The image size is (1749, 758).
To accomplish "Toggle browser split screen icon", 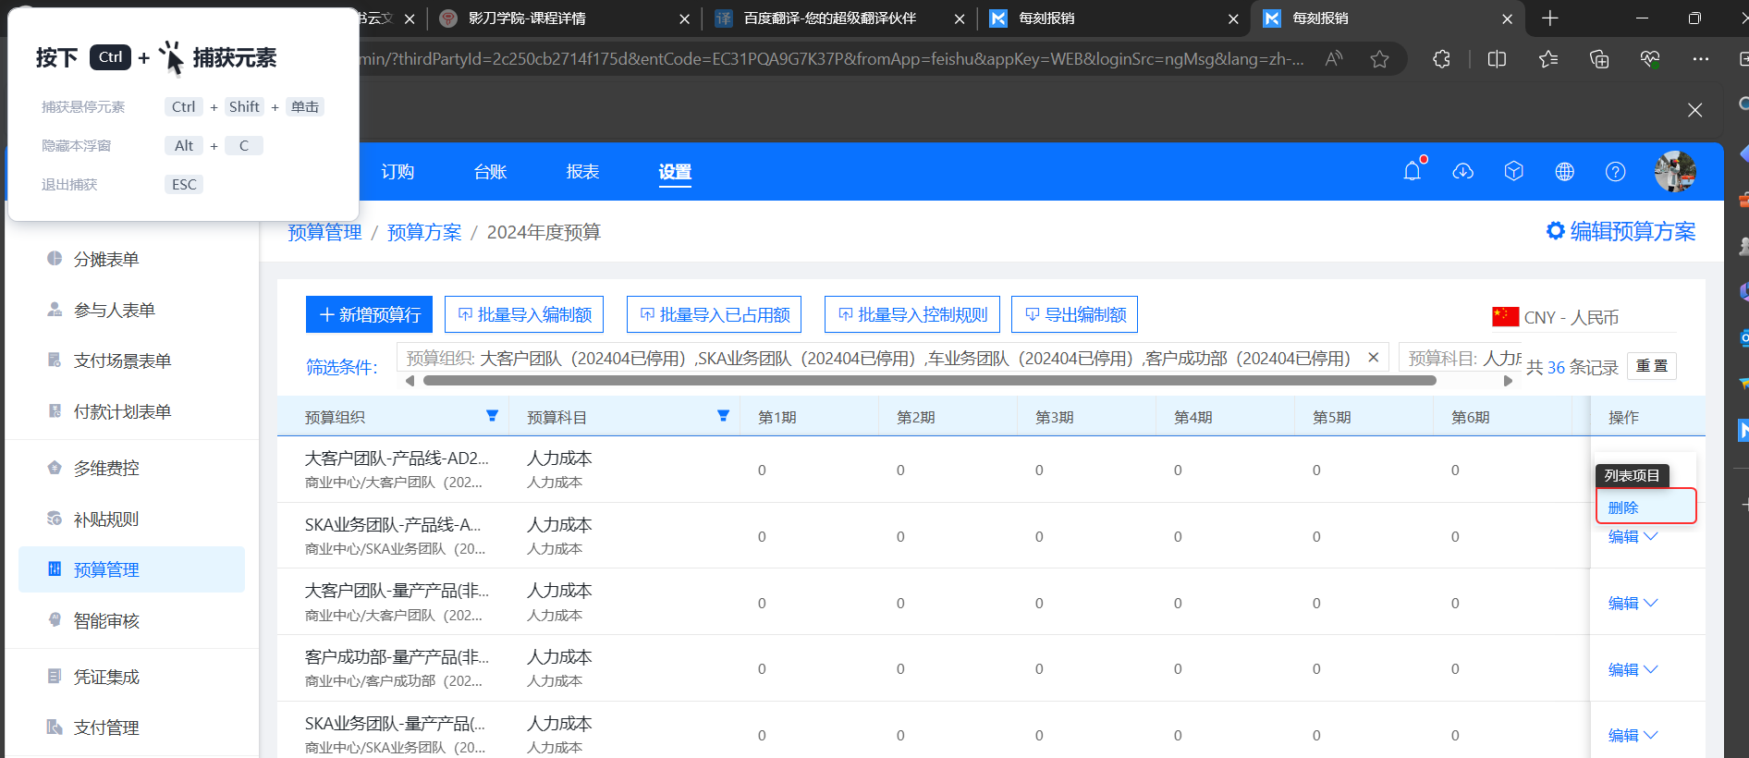I will coord(1497,59).
